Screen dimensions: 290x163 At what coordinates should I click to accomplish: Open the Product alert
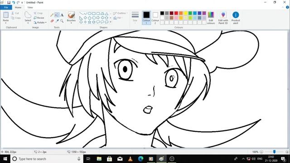[x=236, y=18]
